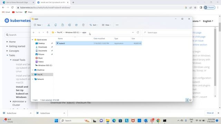
Task: Go up one folder level
Action: point(48,32)
